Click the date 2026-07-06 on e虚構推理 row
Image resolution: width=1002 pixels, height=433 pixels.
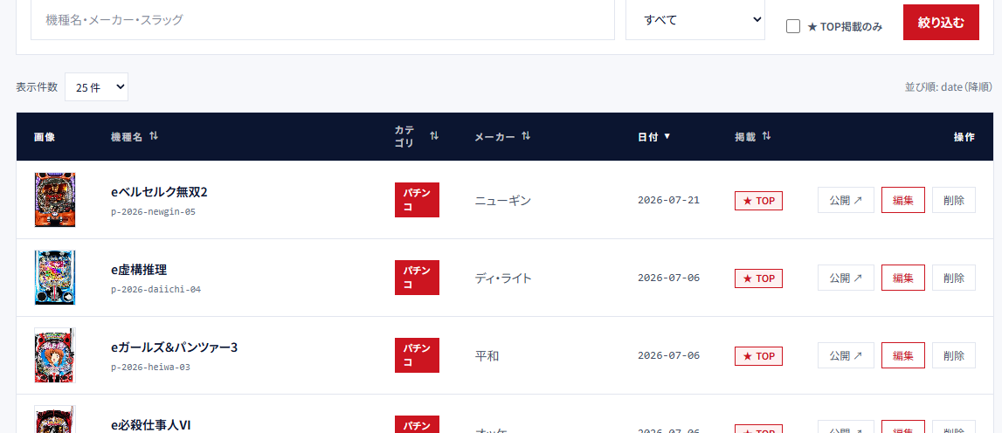[x=668, y=278]
